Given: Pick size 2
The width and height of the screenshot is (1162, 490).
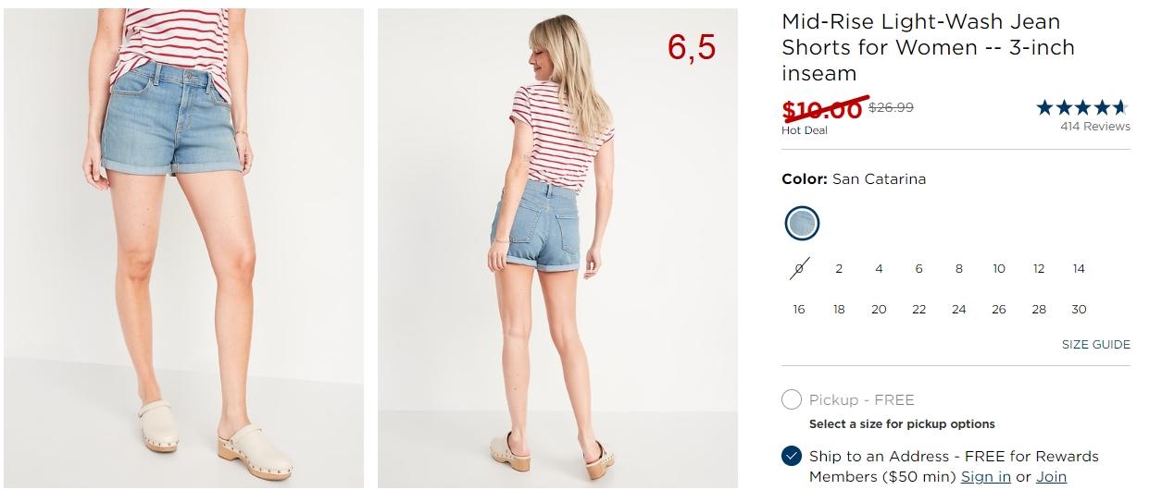Looking at the screenshot, I should coord(839,269).
